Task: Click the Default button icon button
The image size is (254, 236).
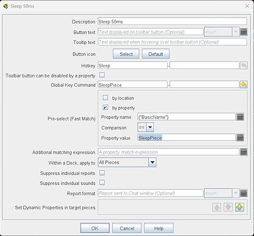Action: (156, 54)
